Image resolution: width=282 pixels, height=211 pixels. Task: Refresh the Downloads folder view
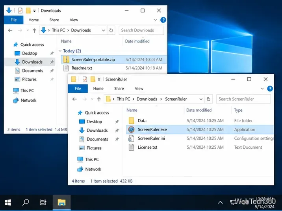coord(111,30)
